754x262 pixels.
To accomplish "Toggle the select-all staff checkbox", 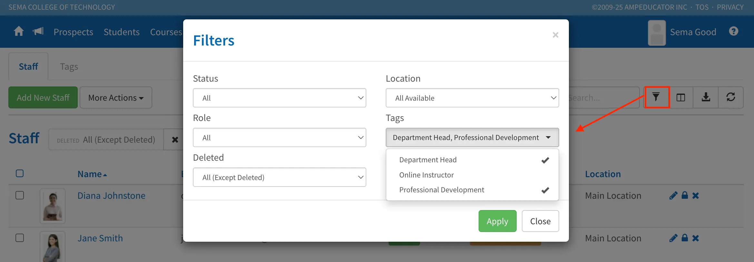I will pos(20,174).
